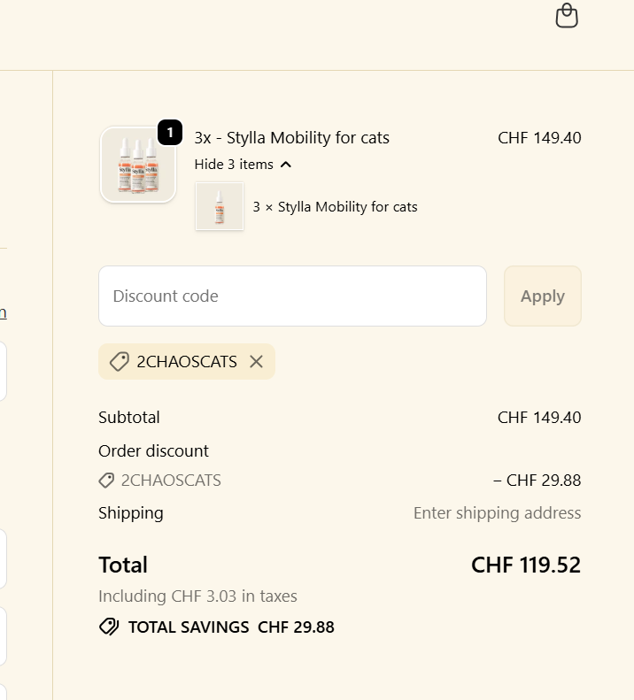Image resolution: width=634 pixels, height=700 pixels.
Task: Open the Stylla Mobility bundle product thumbnail
Action: [x=137, y=165]
